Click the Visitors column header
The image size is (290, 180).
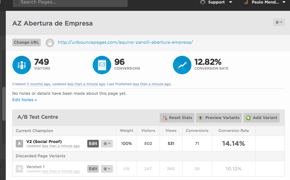[x=148, y=131]
